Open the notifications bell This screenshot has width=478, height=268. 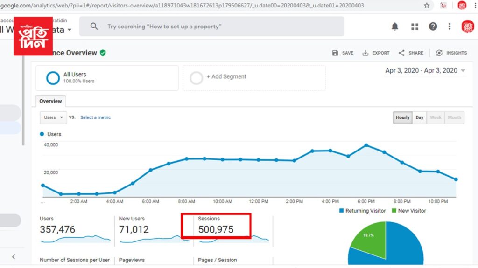[395, 27]
